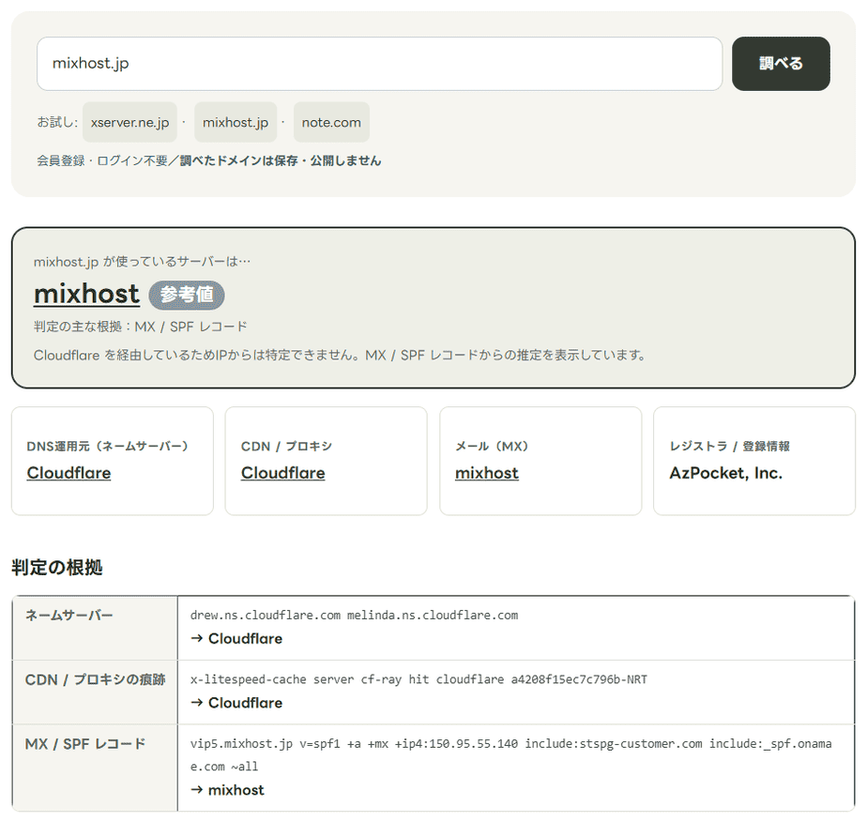Click drew.ns.cloudflare.com nameserver text
867x822 pixels.
click(266, 616)
